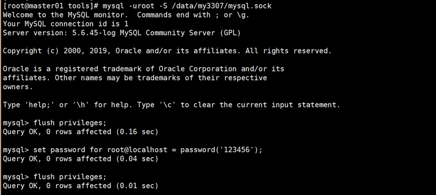Image resolution: width=436 pixels, height=195 pixels.
Task: Click the Copyright (c) 2000, 2019 line
Action: (72, 51)
